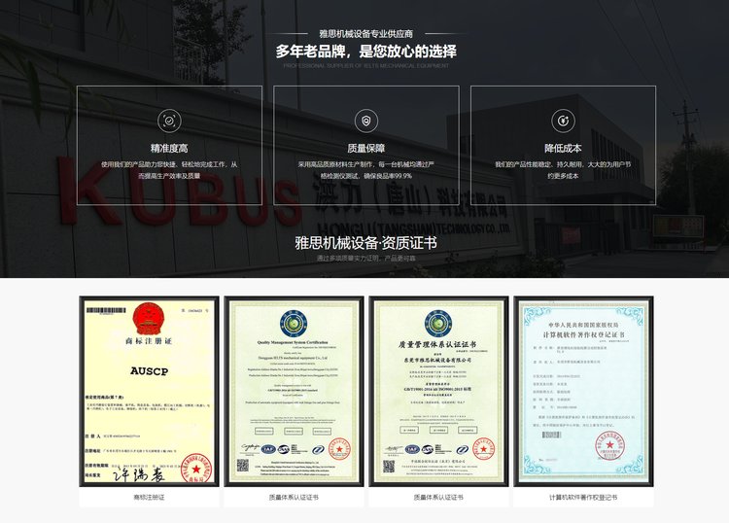Open the AUSCP trademark certificate image
This screenshot has width=729, height=523.
click(x=149, y=390)
